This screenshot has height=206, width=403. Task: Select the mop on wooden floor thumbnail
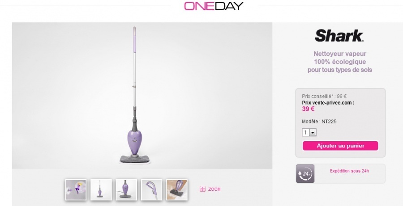[177, 190]
